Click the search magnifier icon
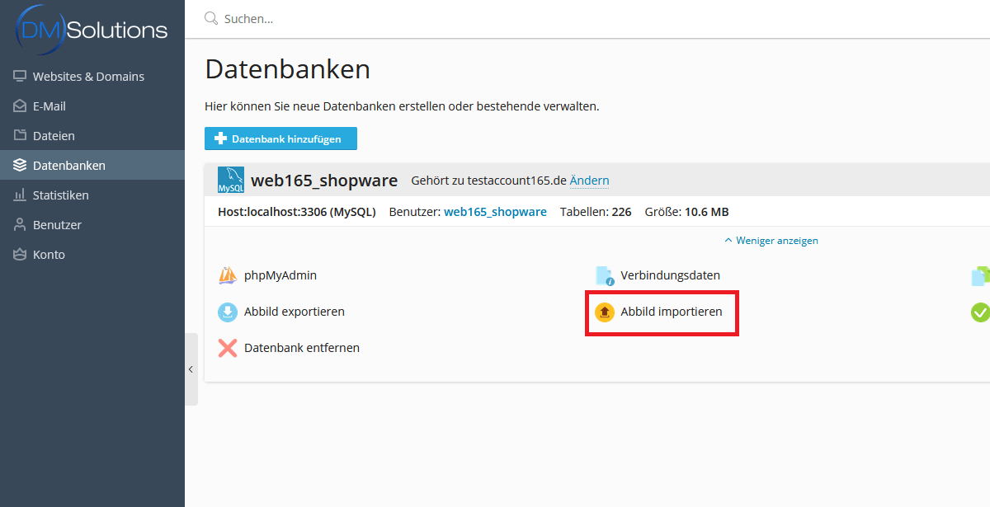The width and height of the screenshot is (990, 507). [211, 18]
